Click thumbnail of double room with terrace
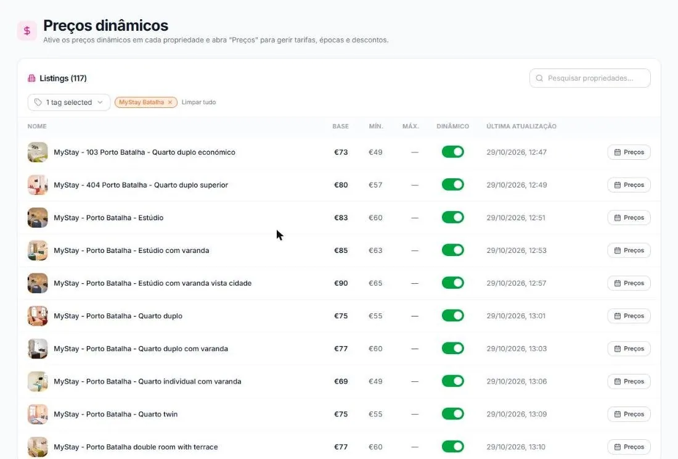The width and height of the screenshot is (678, 459). pos(38,447)
